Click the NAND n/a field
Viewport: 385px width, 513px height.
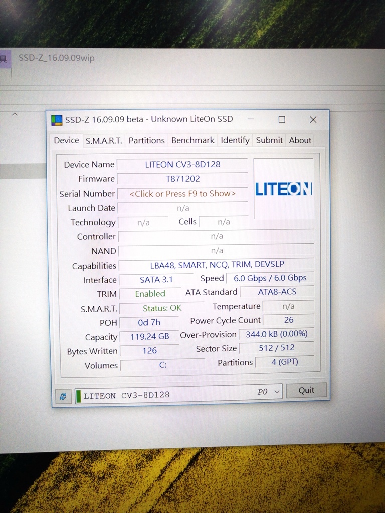pos(217,250)
